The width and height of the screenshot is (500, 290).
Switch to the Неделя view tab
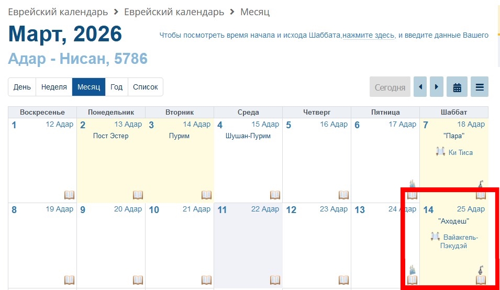pyautogui.click(x=54, y=87)
